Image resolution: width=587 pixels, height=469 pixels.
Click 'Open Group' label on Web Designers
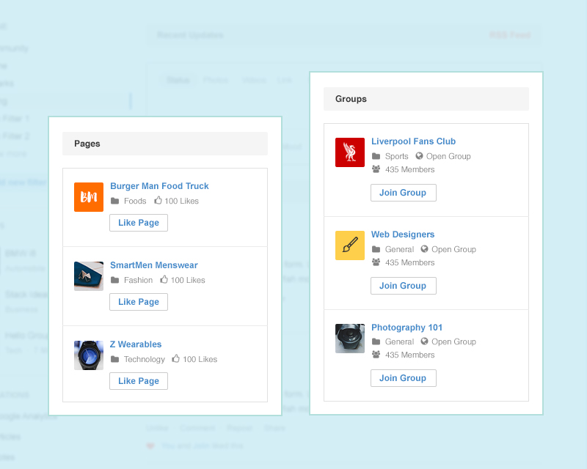click(x=453, y=249)
